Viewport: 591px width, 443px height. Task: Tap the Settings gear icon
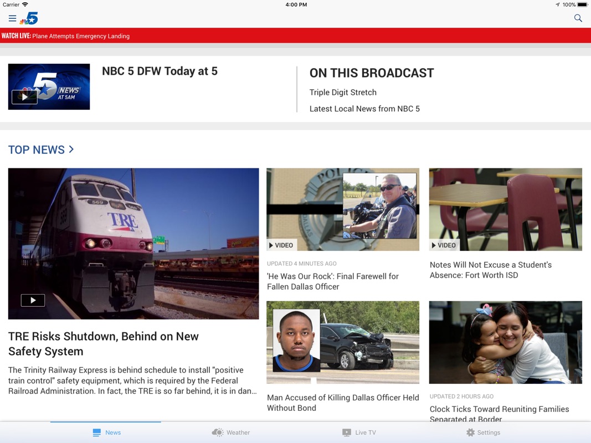(470, 432)
